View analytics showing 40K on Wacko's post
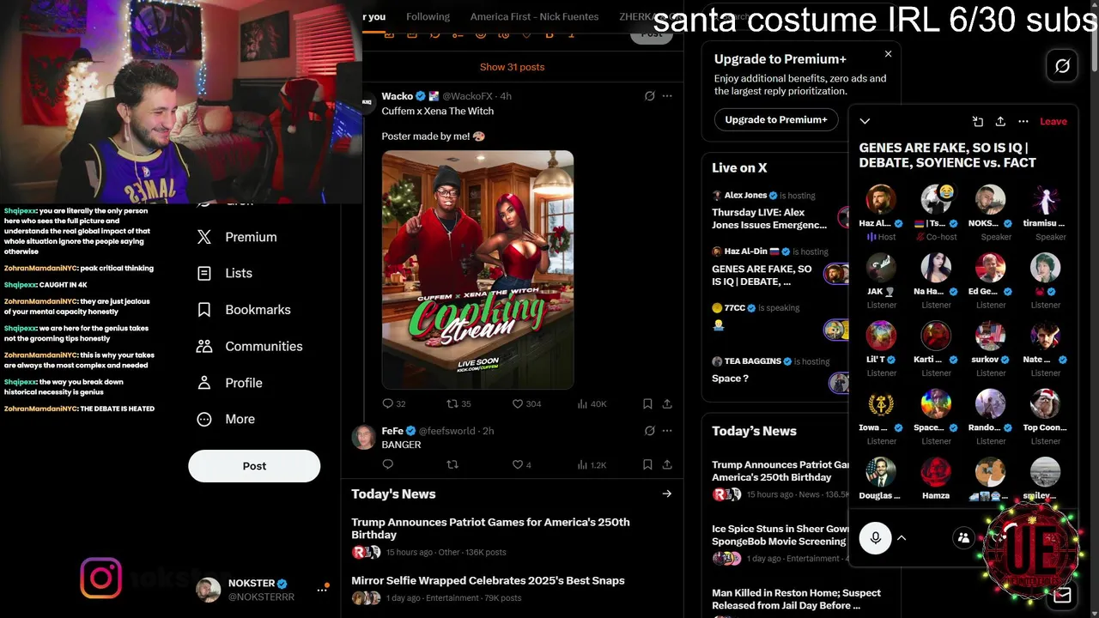 point(592,403)
